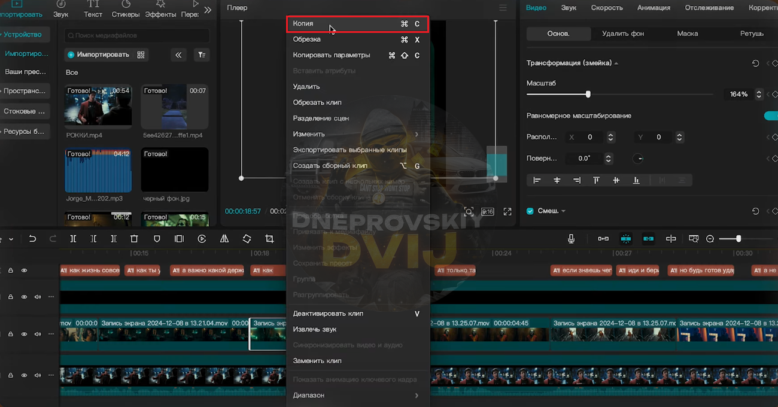Viewport: 778px width, 407px height.
Task: Open the Диапазон submenu in the context menu
Action: (358, 396)
